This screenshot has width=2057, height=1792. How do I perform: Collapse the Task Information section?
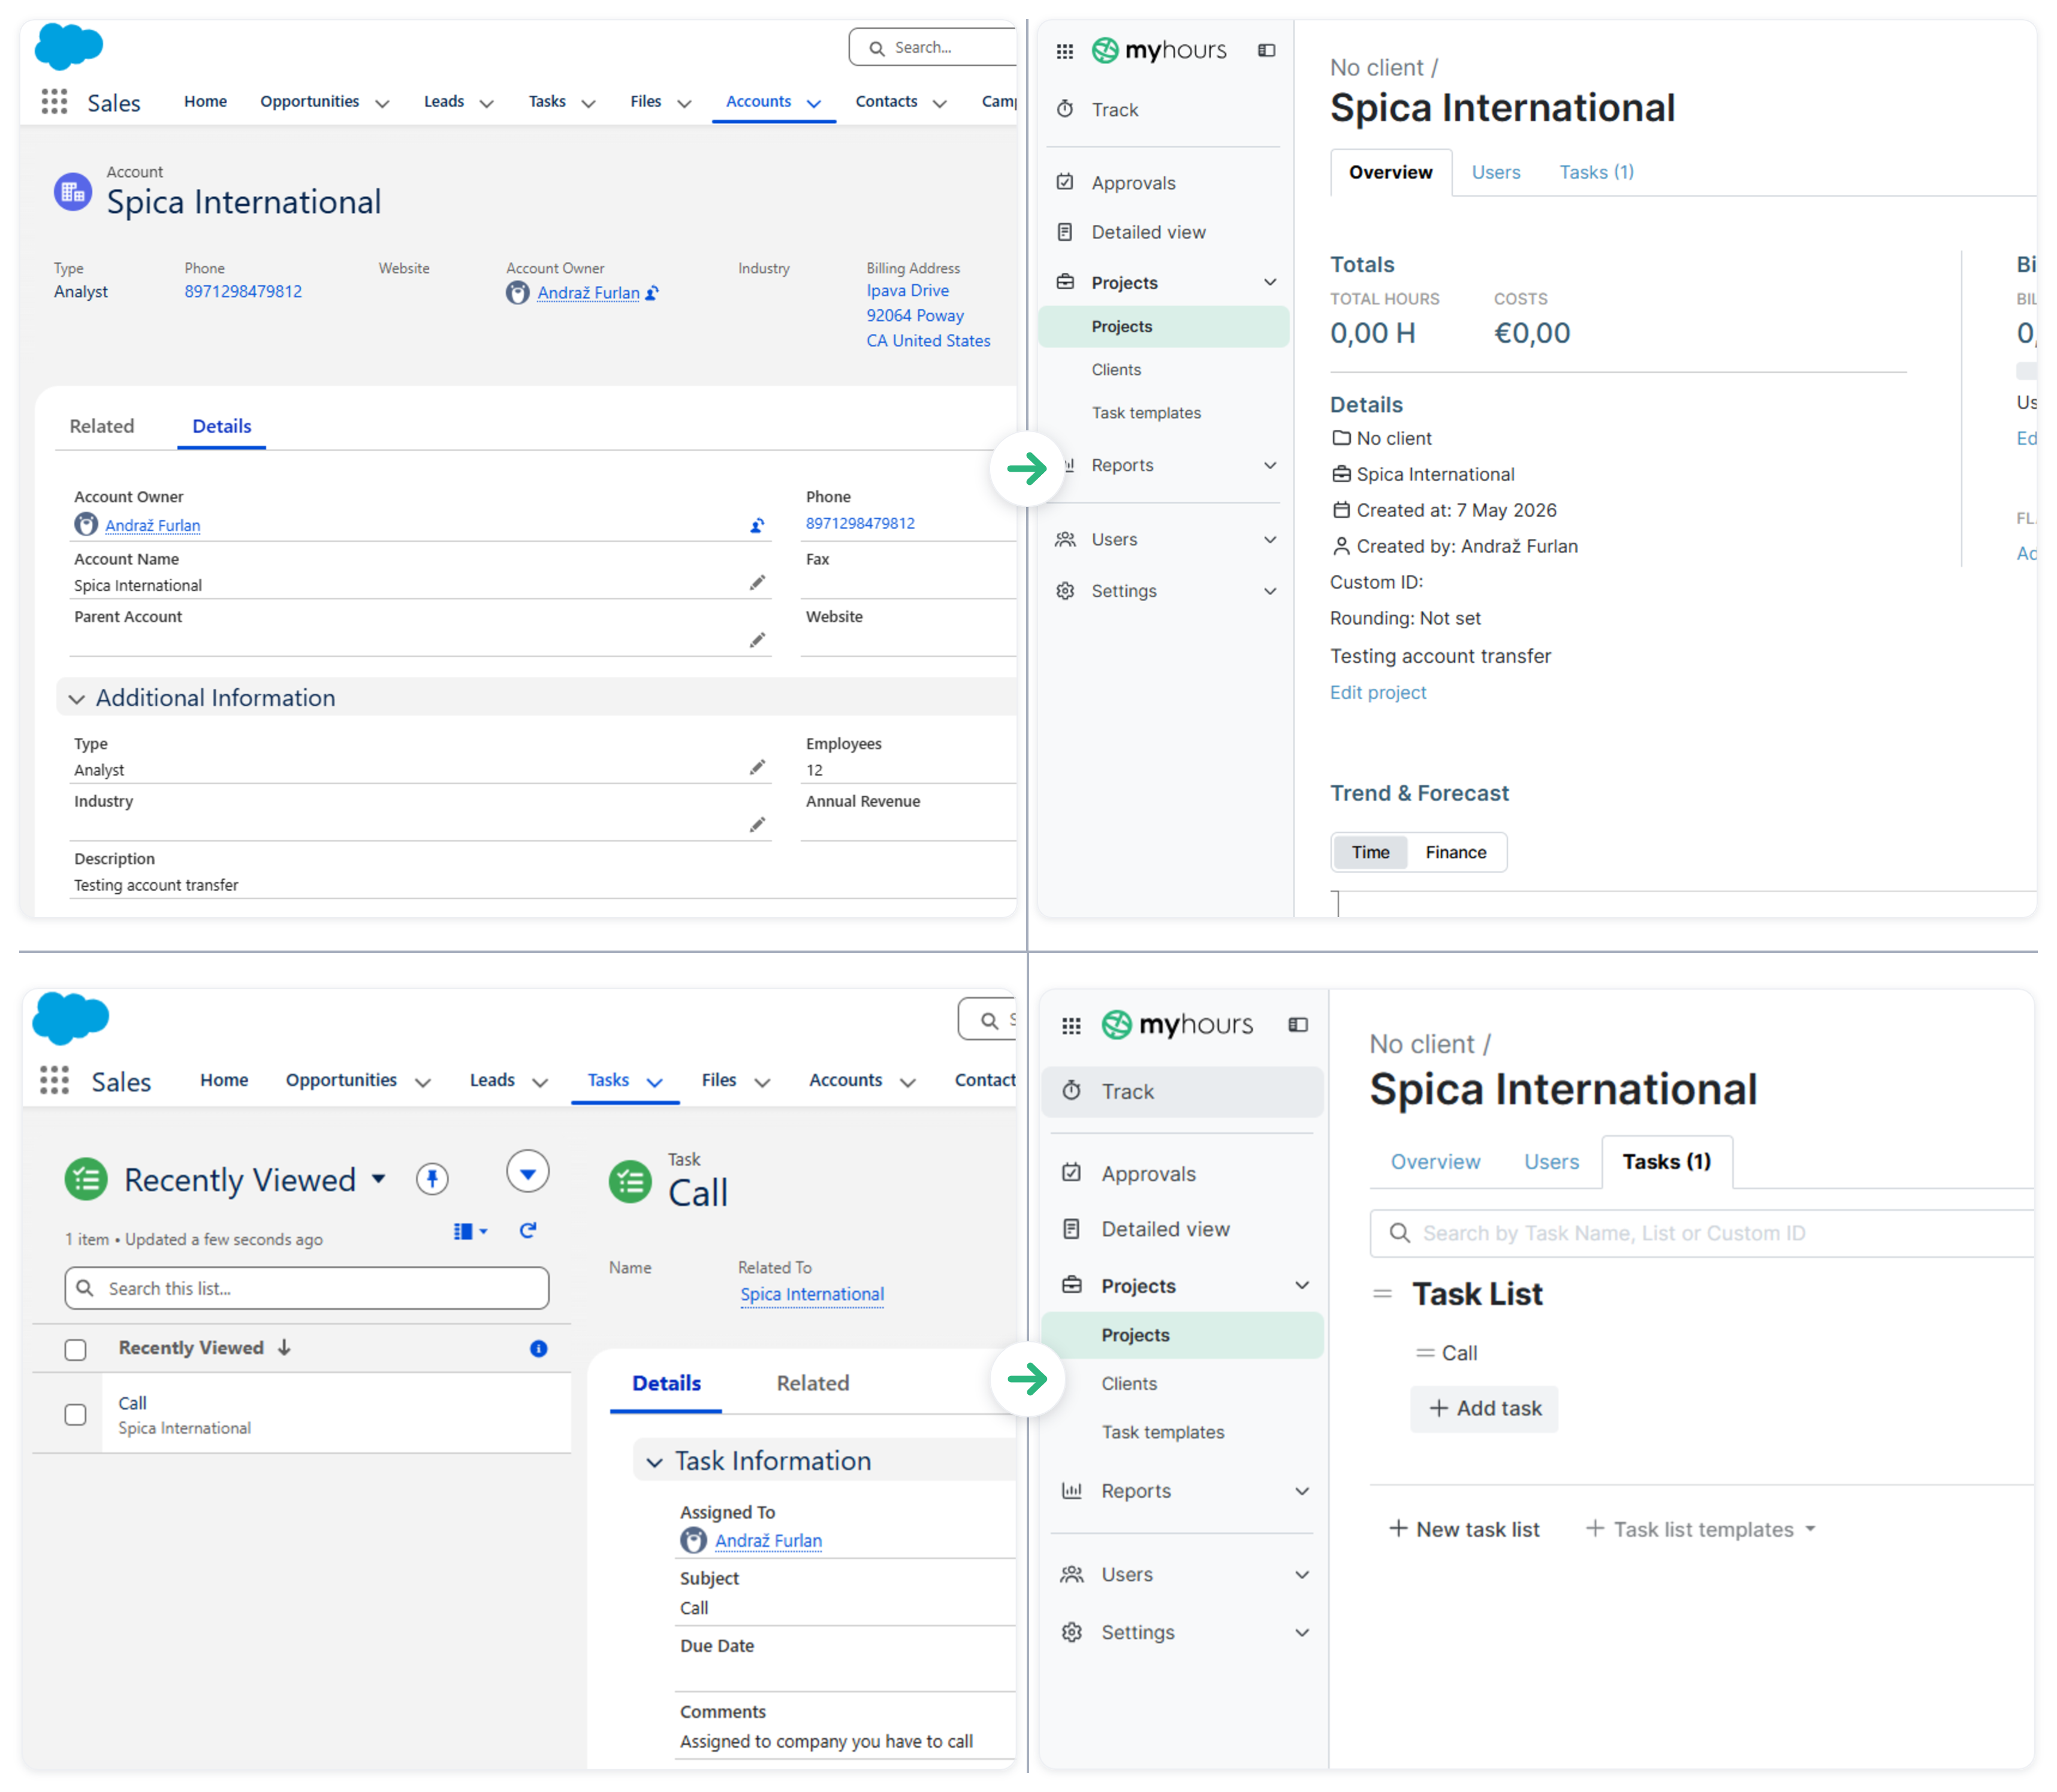(x=654, y=1462)
